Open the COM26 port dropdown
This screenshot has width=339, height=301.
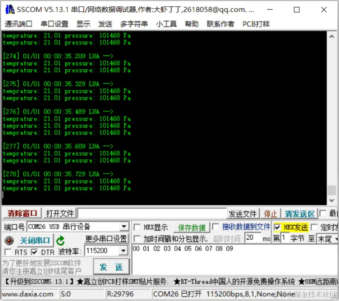point(124,227)
